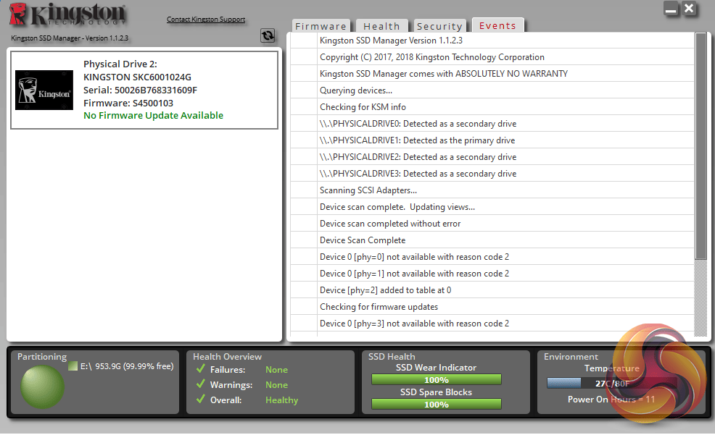Click the green E:\ partition legend square
This screenshot has width=715, height=435.
[73, 366]
